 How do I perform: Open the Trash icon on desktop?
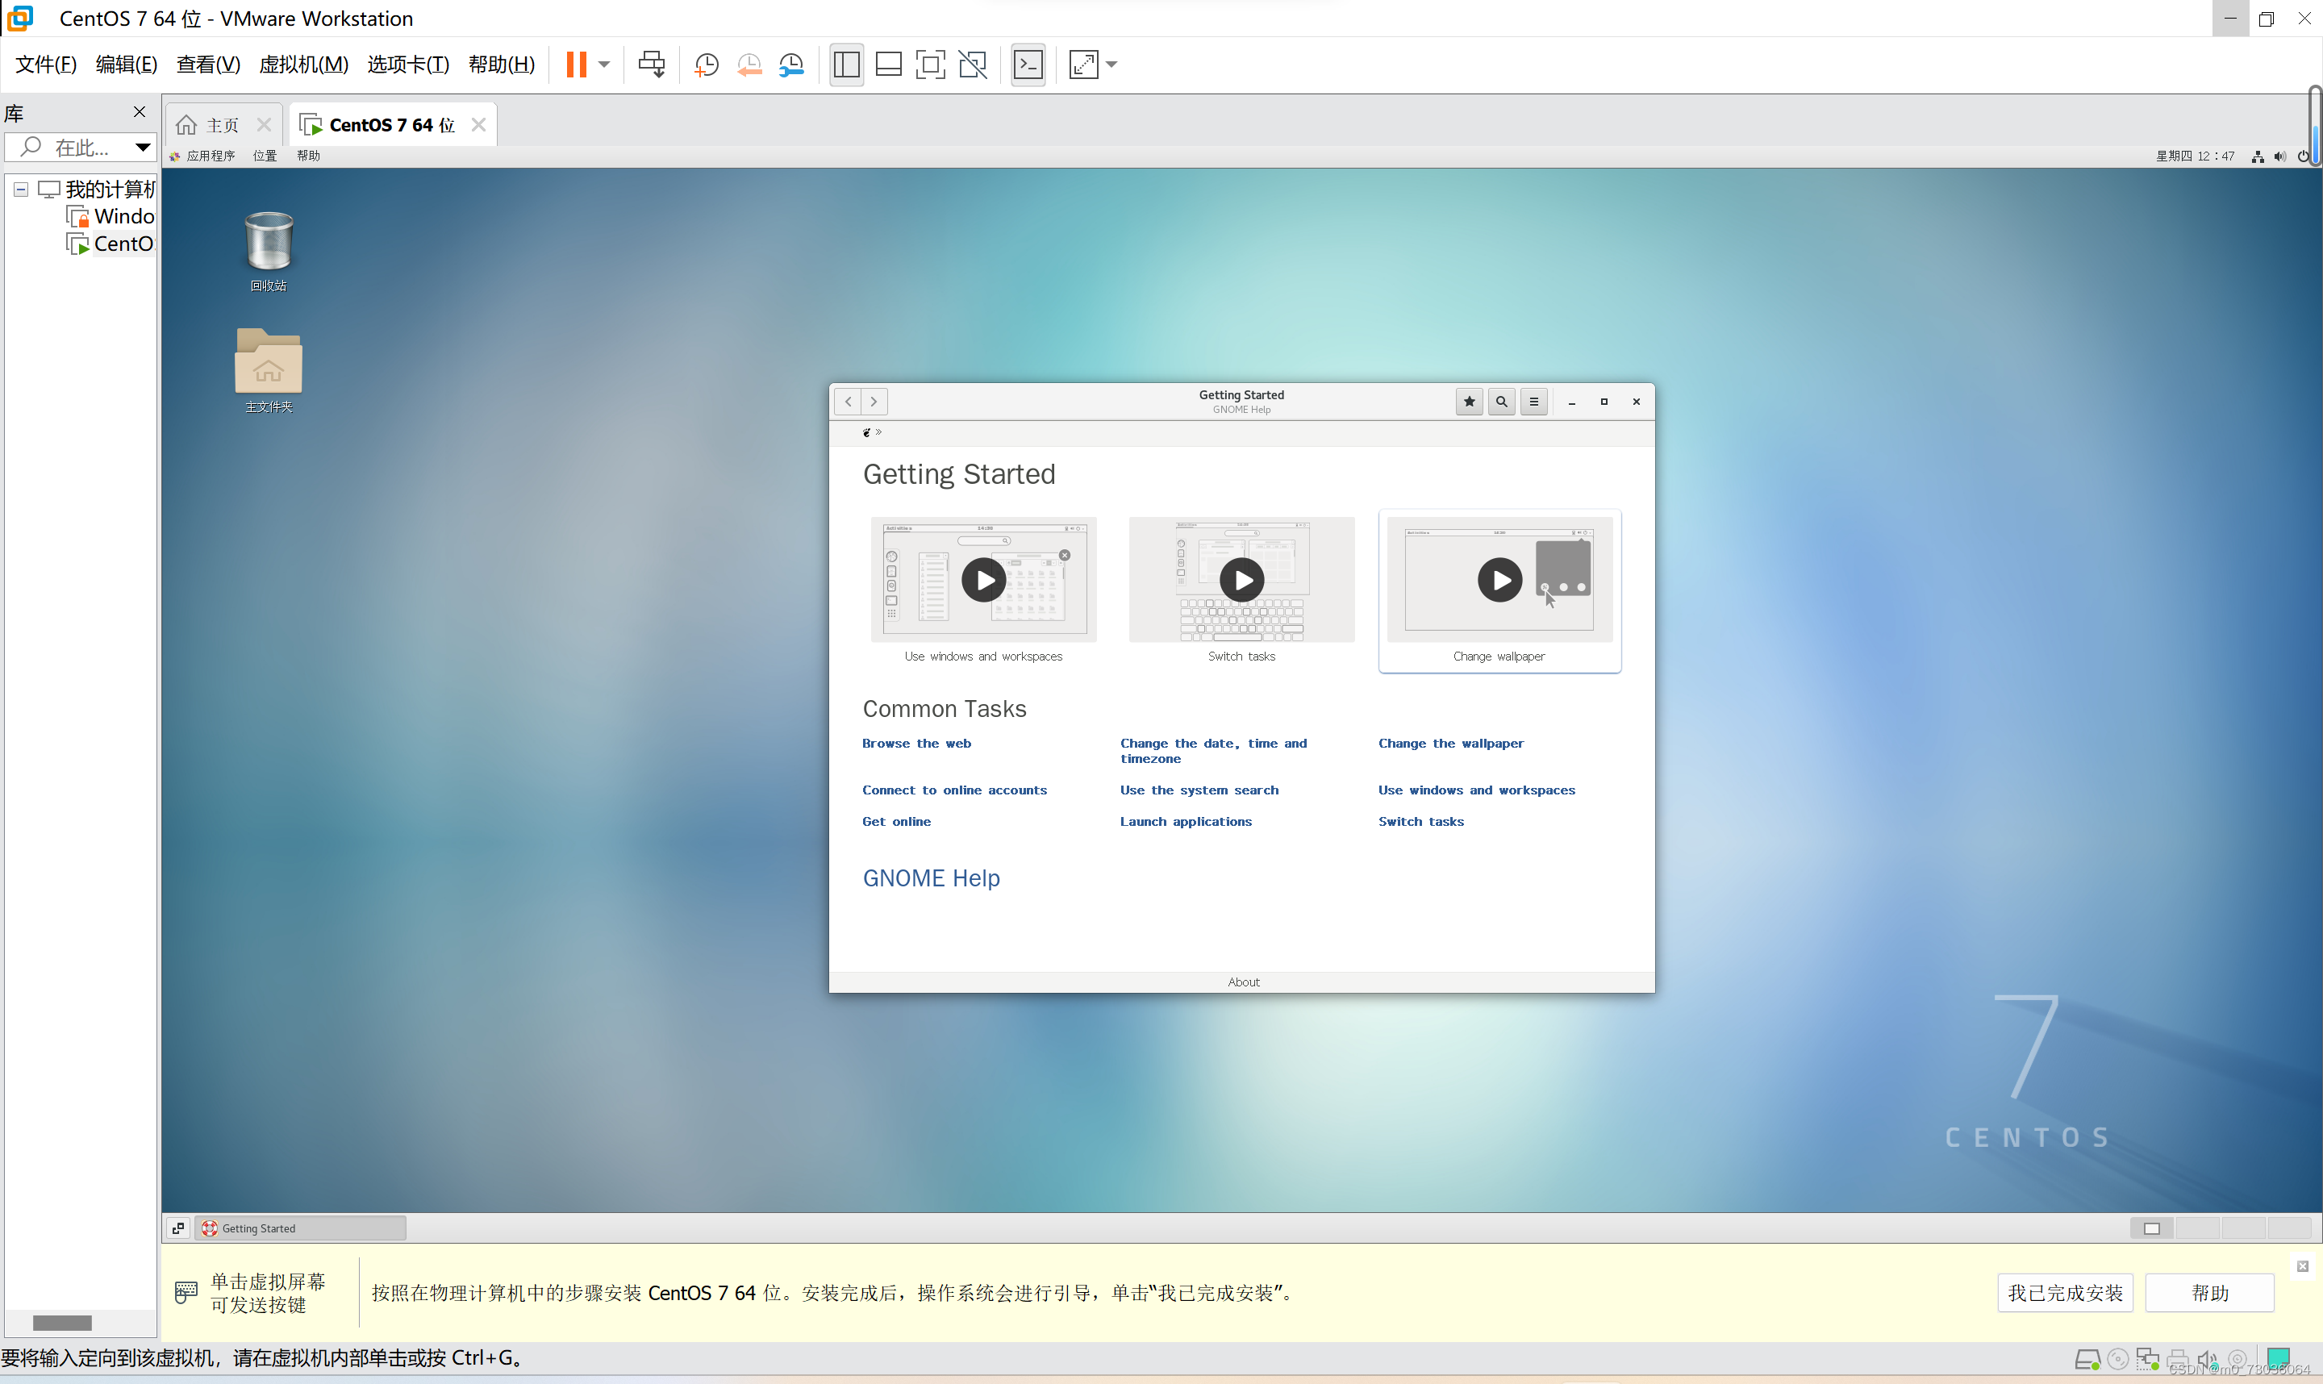pyautogui.click(x=269, y=243)
